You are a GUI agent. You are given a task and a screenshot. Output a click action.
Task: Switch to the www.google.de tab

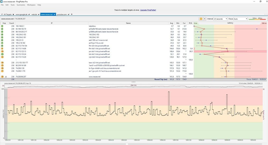pyautogui.click(x=21, y=14)
